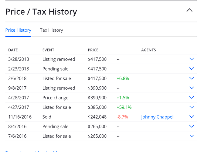Viewport: 204px width, 152px height.
Task: Expand the 9/8/2017 Listing removed row
Action: coord(192,88)
